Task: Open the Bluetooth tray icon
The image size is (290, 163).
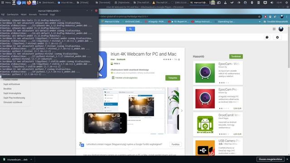Action: (252, 3)
